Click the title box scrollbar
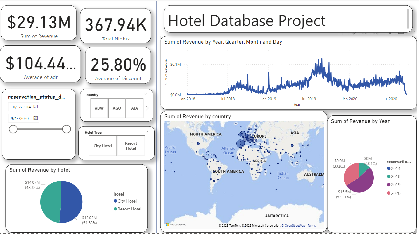Viewport: 419px width, 234px height. 408,19
